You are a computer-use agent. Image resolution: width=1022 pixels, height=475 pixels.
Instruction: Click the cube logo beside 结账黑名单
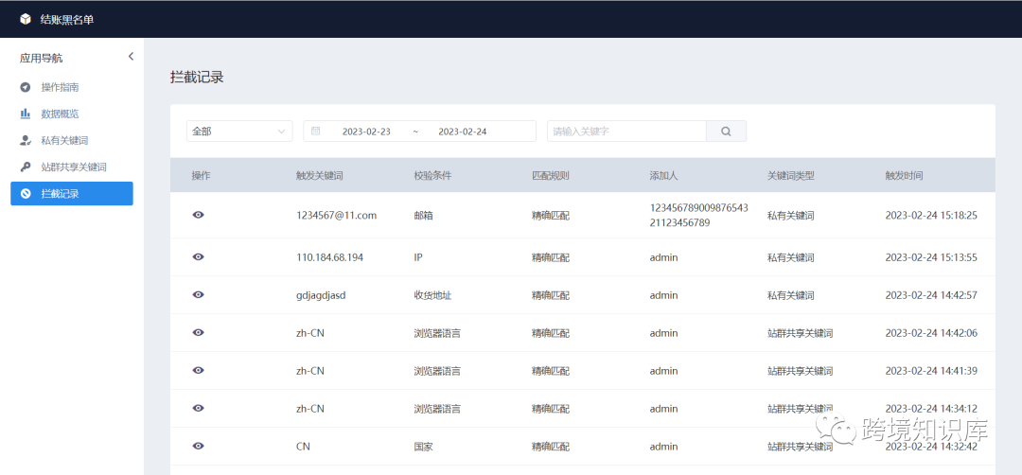click(26, 19)
